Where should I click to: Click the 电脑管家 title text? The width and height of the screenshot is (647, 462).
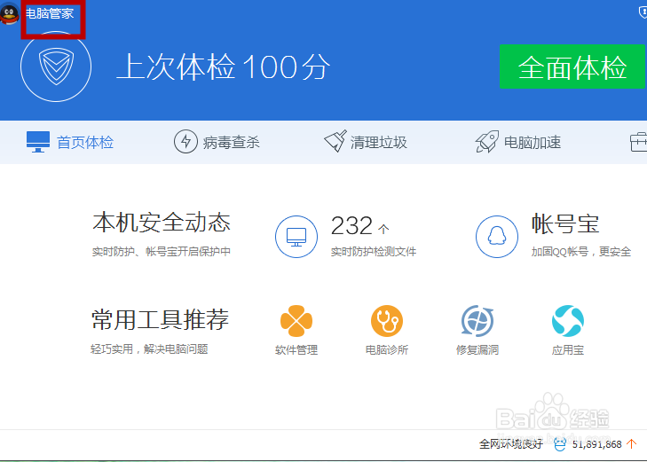[50, 13]
